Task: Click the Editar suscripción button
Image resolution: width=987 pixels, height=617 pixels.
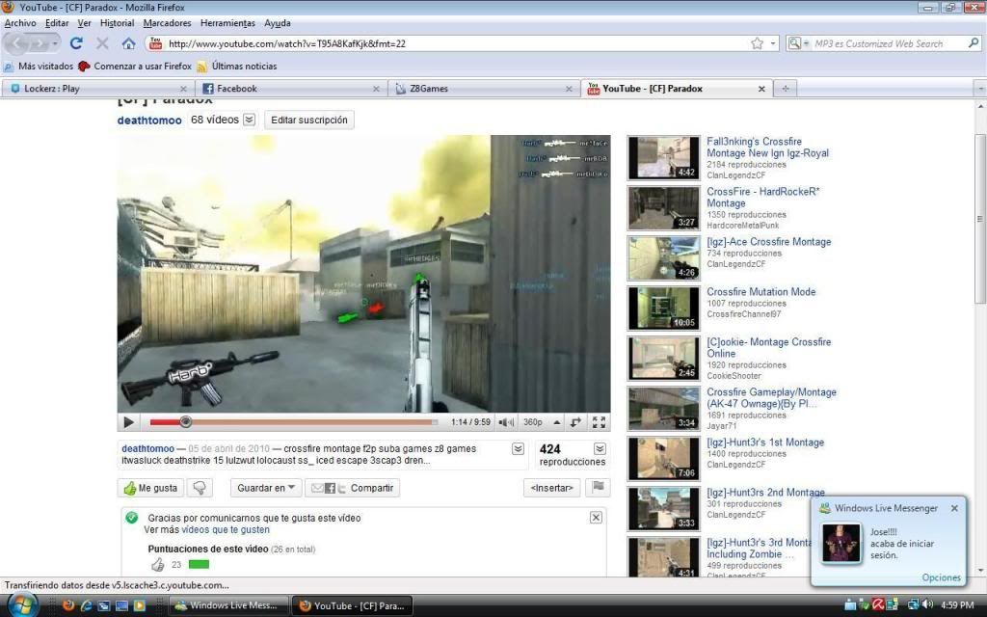Action: click(x=308, y=120)
